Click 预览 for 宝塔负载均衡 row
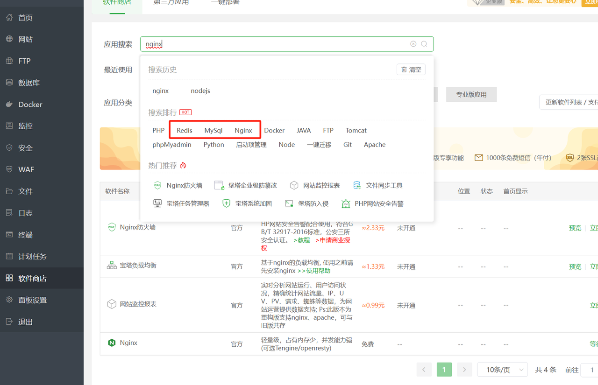 575,267
